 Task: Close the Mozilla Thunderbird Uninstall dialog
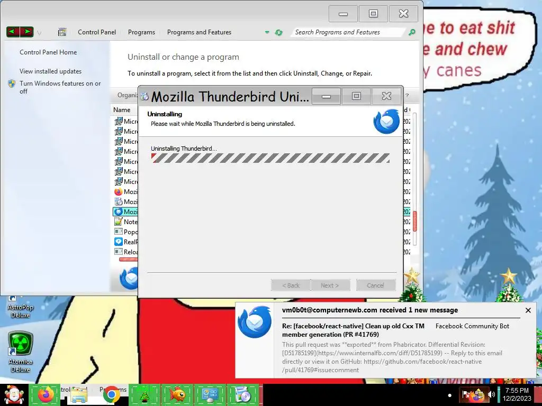[x=386, y=96]
